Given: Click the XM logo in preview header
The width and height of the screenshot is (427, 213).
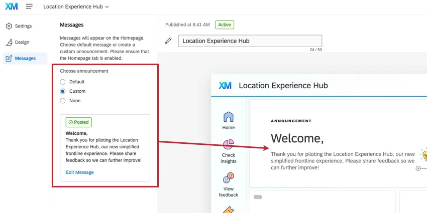Looking at the screenshot, I should pos(225,86).
